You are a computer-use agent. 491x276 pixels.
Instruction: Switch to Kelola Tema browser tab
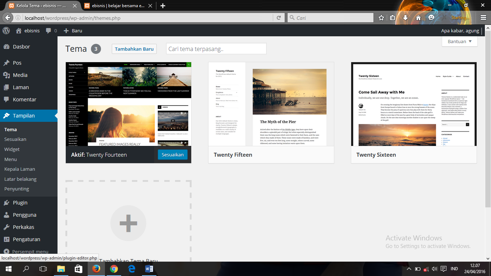(x=43, y=6)
